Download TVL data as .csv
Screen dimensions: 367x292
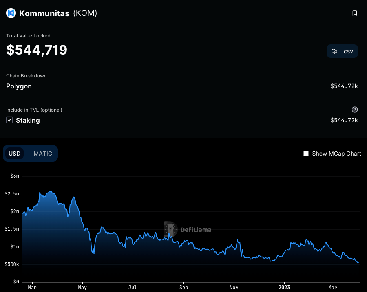click(x=342, y=51)
